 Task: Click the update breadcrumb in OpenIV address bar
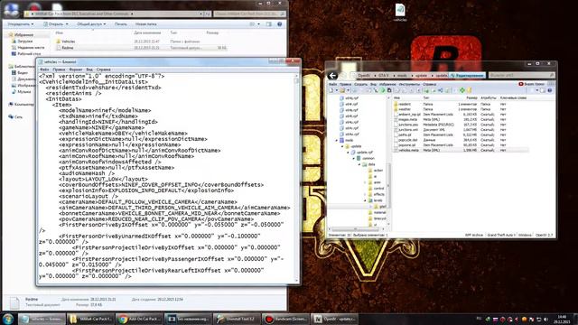click(x=422, y=76)
